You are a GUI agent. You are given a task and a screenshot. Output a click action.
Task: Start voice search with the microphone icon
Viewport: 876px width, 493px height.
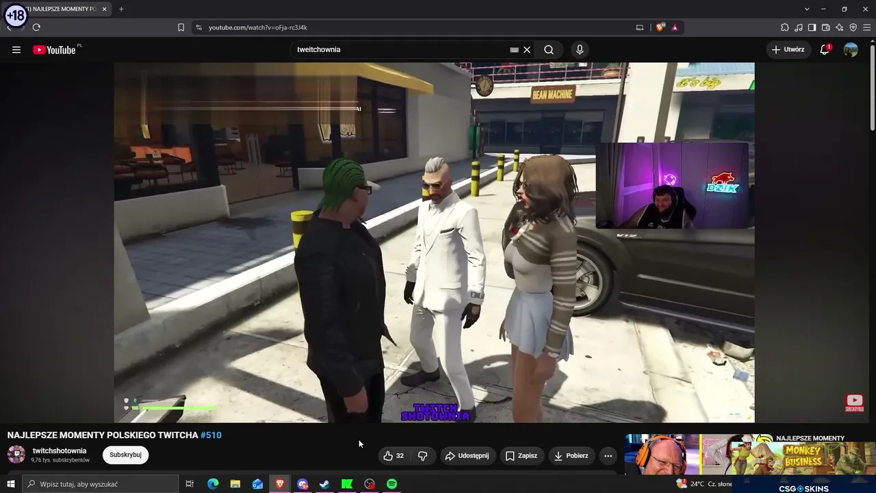tap(580, 49)
